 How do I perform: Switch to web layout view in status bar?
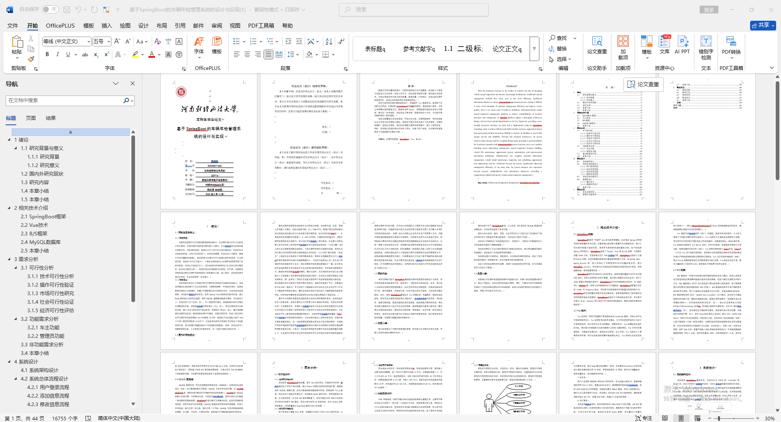point(698,418)
